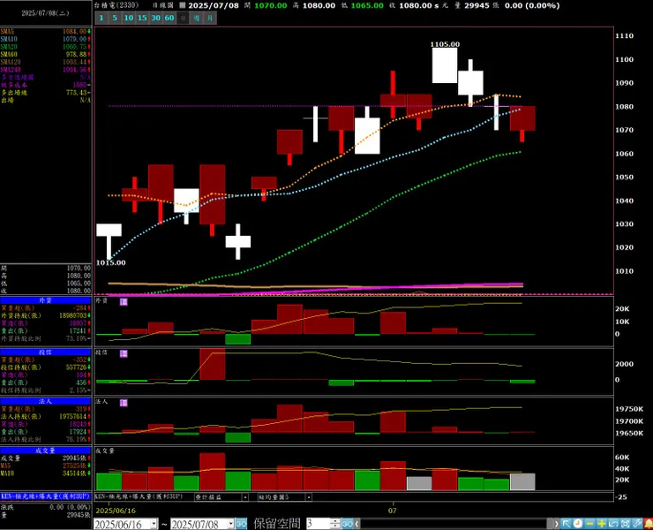Click the 1015.00 low price label
This screenshot has width=653, height=530.
pos(111,262)
